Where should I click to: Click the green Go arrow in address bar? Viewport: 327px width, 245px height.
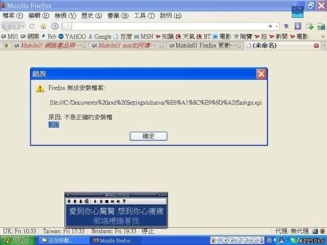270,26
